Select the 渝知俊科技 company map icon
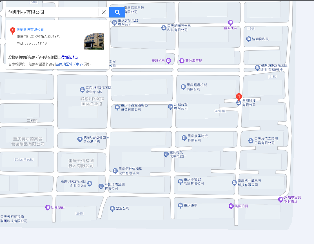Image resolution: width=314 pixels, height=244 pixels. click(x=248, y=39)
